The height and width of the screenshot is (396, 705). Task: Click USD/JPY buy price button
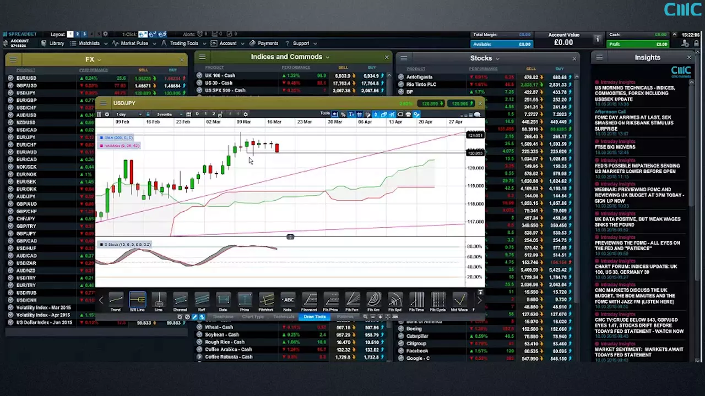(x=460, y=103)
